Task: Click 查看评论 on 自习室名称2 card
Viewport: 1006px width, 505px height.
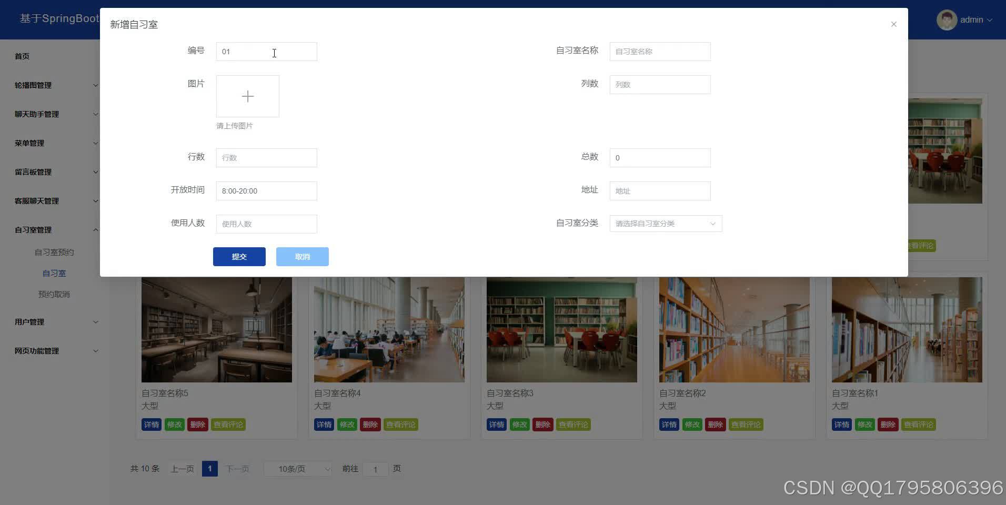Action: (746, 425)
